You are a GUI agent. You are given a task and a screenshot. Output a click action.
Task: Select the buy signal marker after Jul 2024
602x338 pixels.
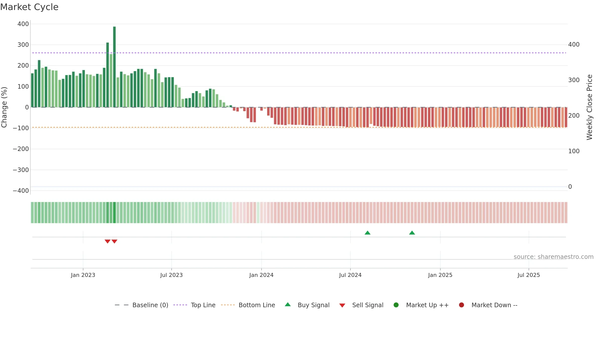tap(367, 233)
